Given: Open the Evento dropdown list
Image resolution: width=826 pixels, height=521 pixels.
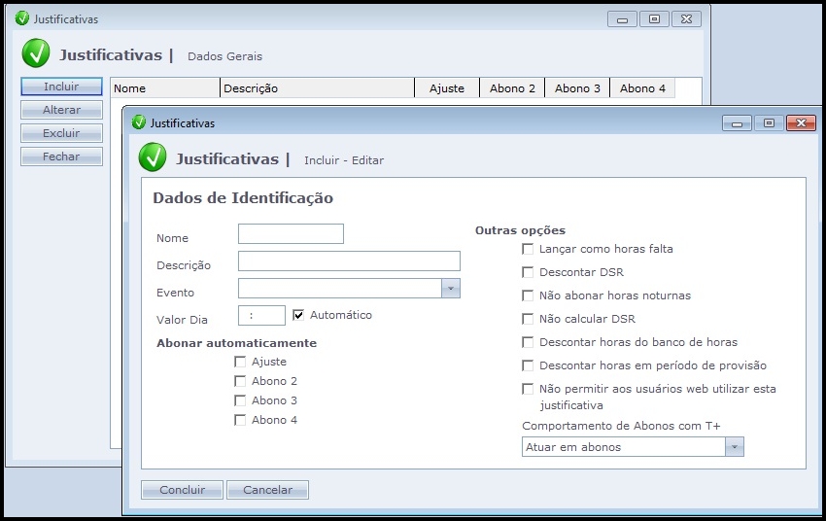Looking at the screenshot, I should (450, 289).
